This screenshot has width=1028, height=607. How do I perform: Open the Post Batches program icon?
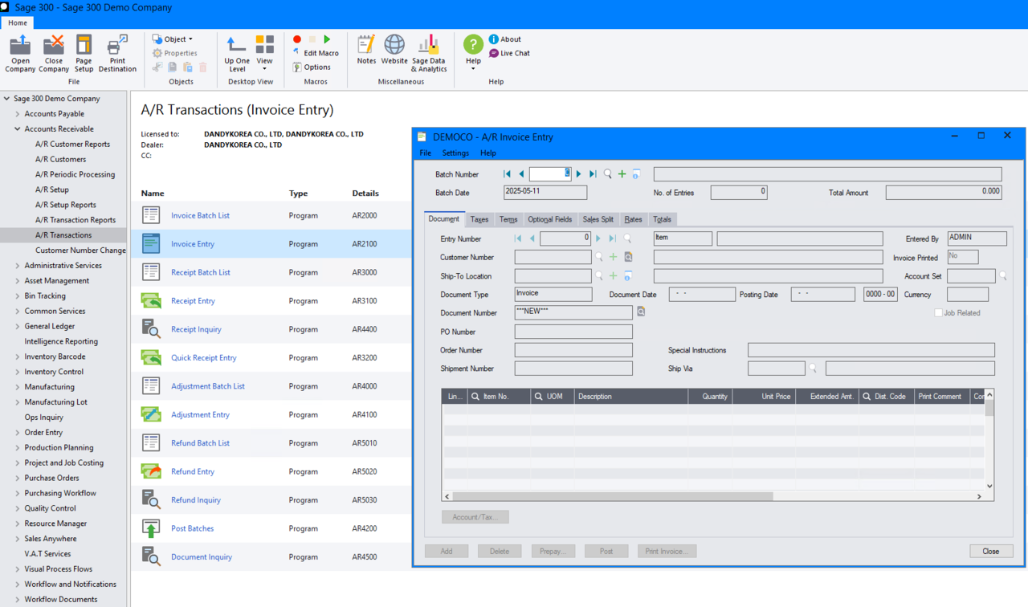point(151,528)
